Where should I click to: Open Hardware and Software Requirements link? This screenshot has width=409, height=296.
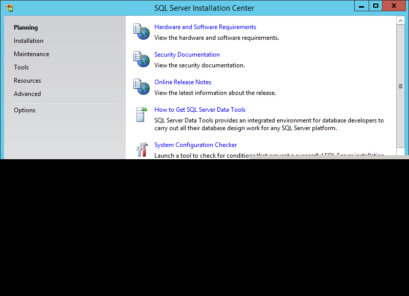[206, 27]
